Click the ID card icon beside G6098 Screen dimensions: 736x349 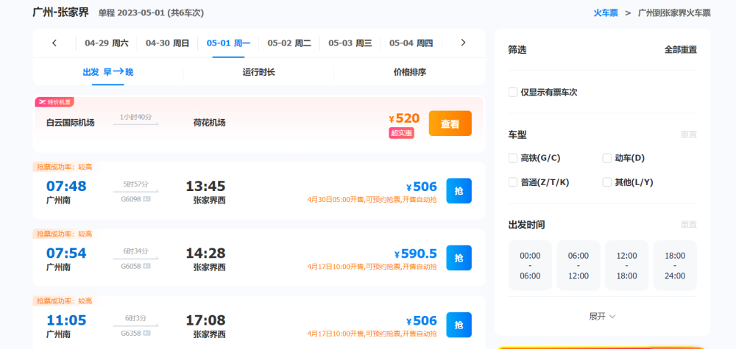(146, 199)
